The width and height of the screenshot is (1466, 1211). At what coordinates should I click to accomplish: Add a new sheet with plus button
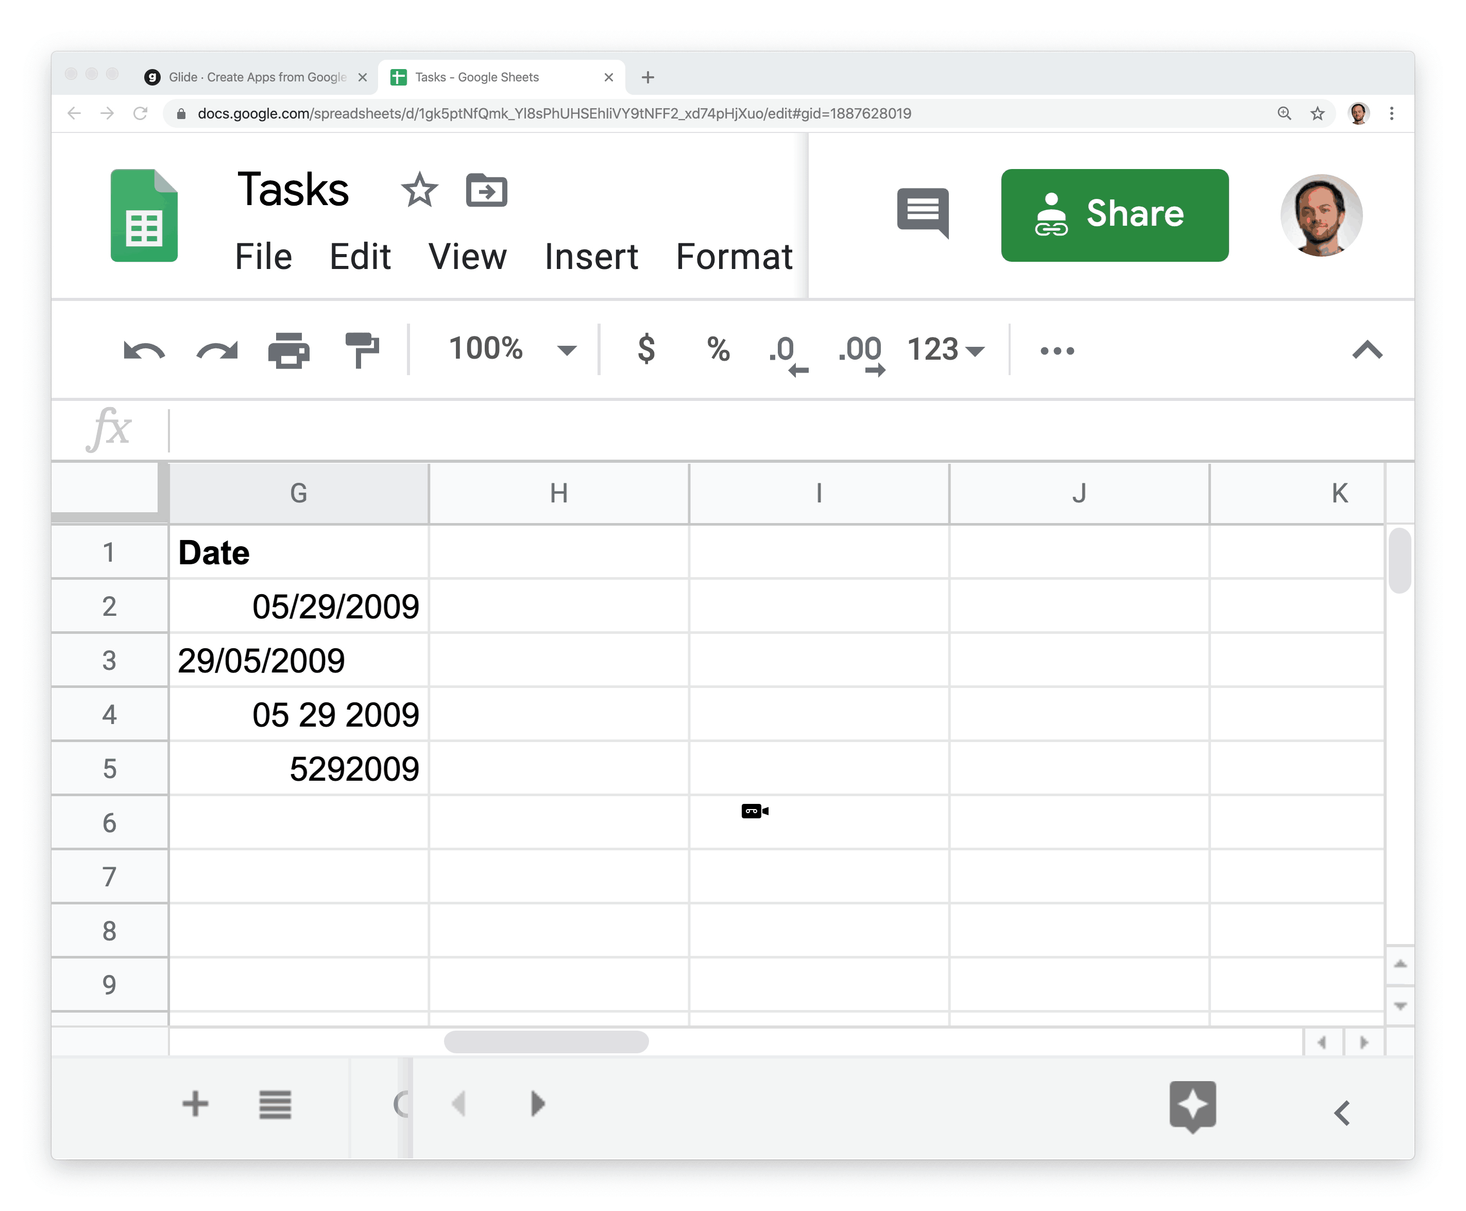point(195,1104)
